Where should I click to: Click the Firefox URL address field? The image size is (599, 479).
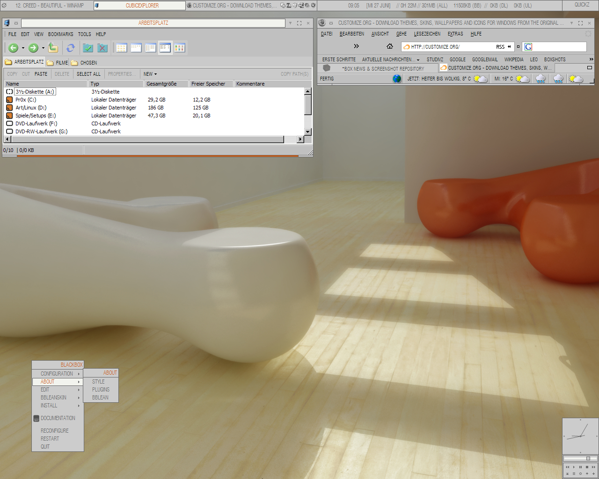point(449,47)
